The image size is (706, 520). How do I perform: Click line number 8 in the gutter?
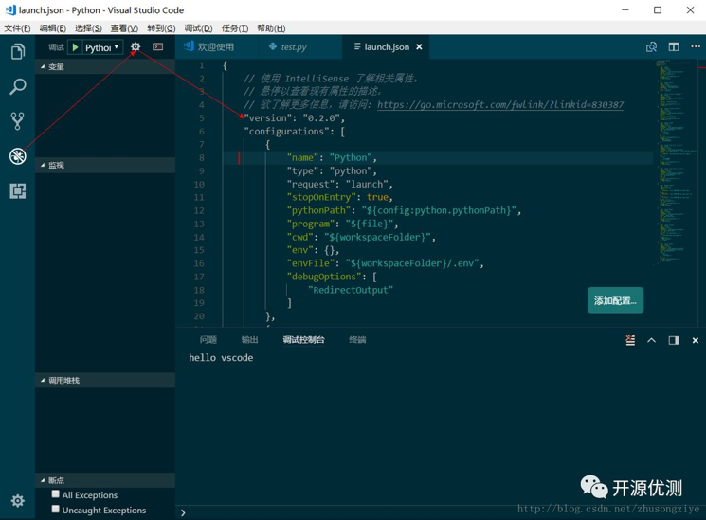(202, 157)
